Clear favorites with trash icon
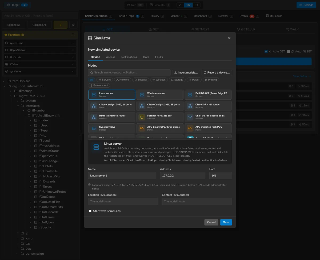320x260 pixels. (73, 35)
